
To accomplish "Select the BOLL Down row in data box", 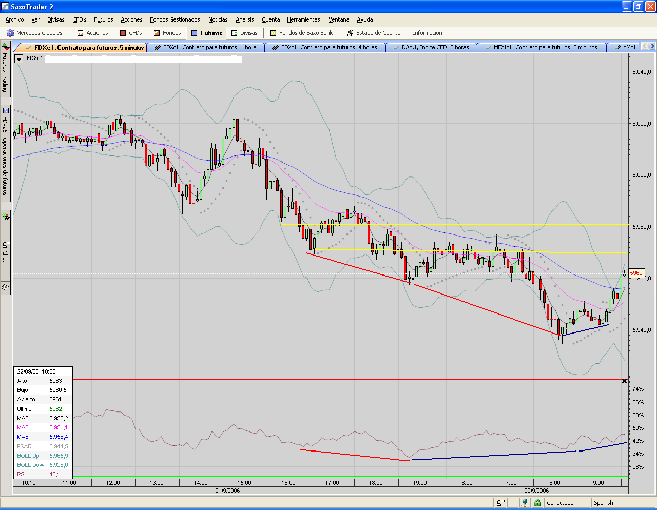I will click(x=43, y=465).
